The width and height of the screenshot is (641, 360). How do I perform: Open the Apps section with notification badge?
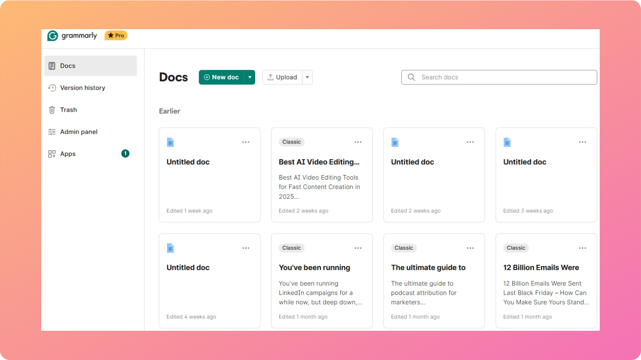(x=67, y=154)
